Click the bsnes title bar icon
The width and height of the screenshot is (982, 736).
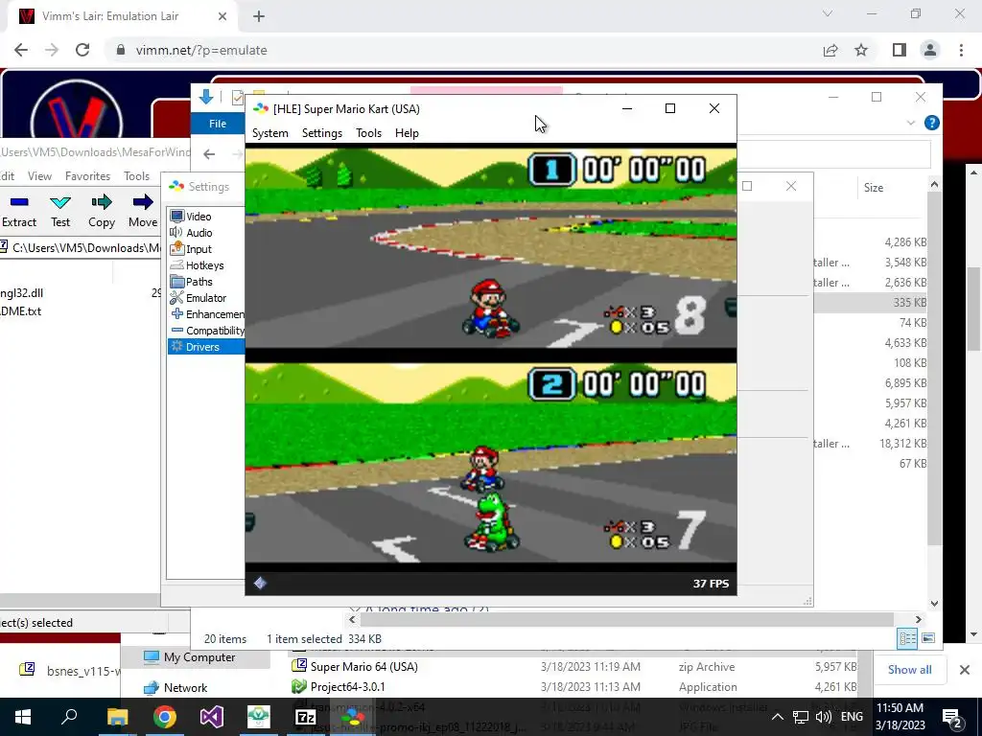click(261, 109)
